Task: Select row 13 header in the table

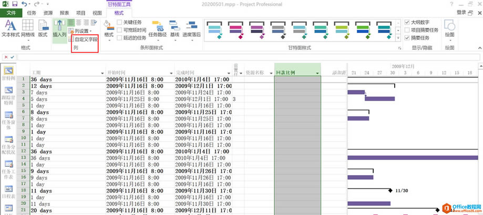Action: (x=23, y=158)
